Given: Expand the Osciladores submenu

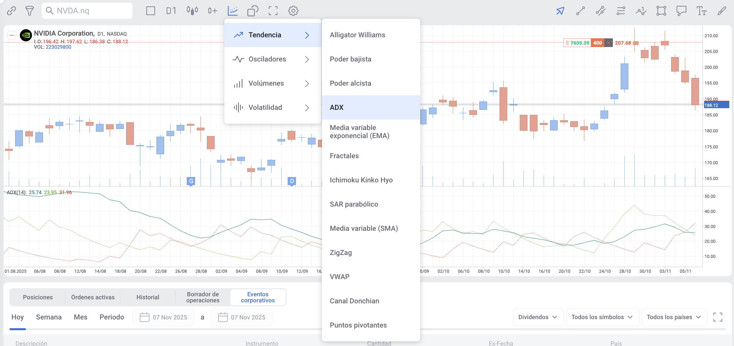Looking at the screenshot, I should [x=272, y=59].
